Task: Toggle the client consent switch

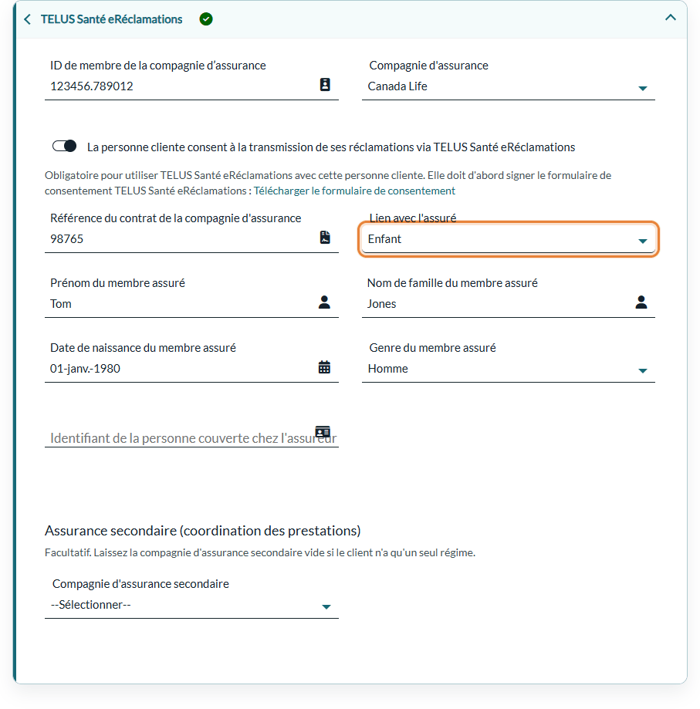Action: (x=64, y=146)
